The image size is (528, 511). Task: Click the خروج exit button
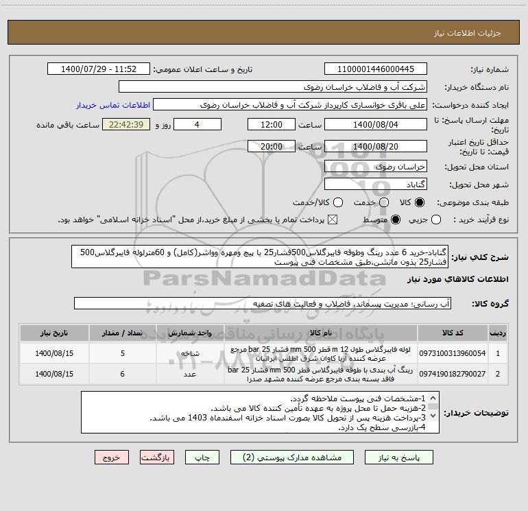point(112,457)
